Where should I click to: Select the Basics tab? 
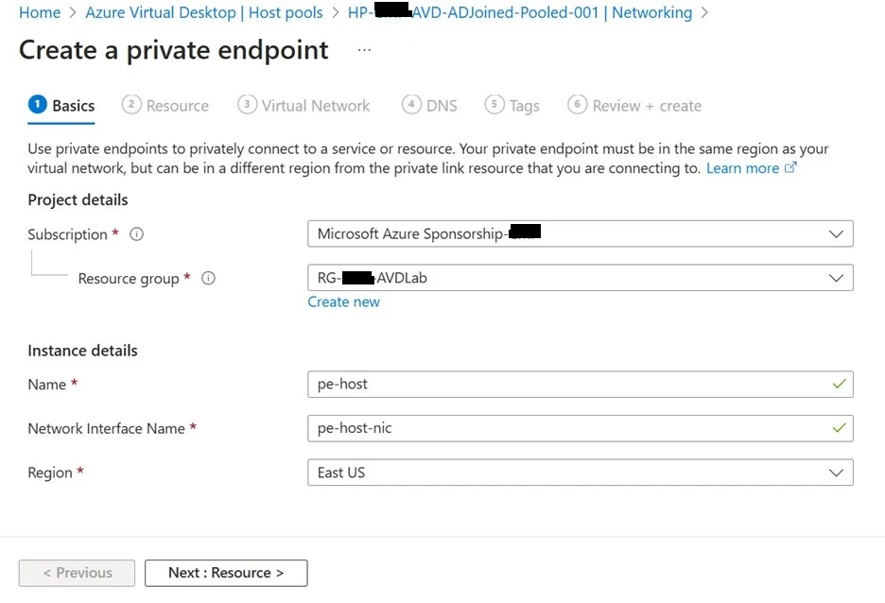click(x=62, y=106)
